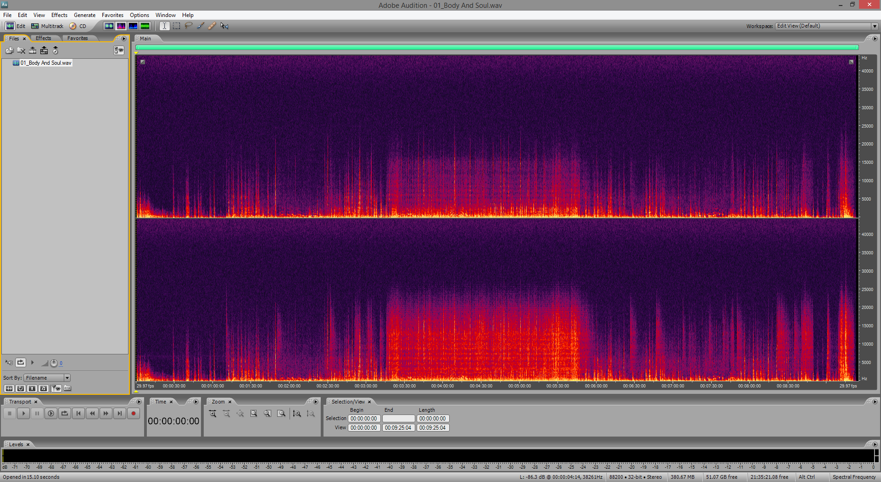Close the selected file in Files panel
The width and height of the screenshot is (881, 482).
click(x=21, y=50)
